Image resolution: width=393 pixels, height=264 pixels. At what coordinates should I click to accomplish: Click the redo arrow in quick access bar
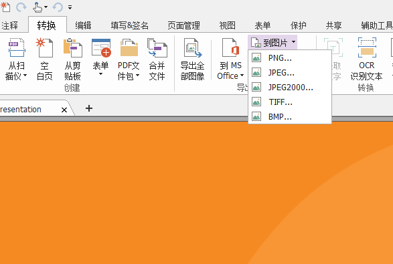tap(21, 7)
